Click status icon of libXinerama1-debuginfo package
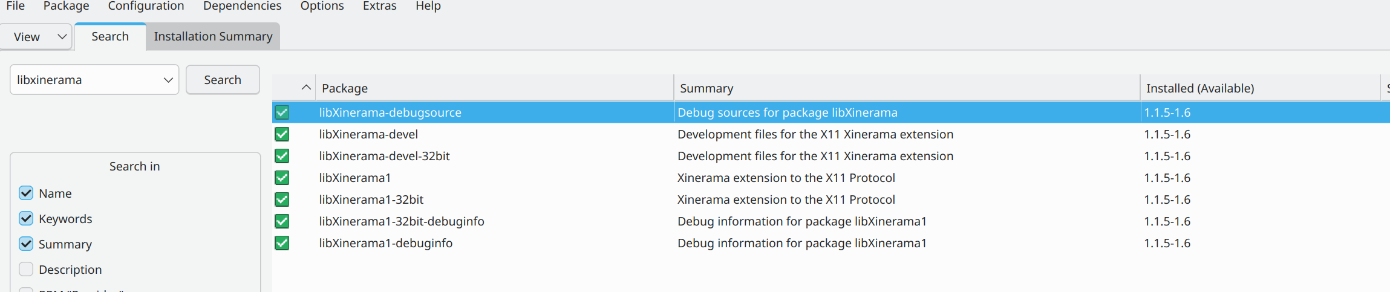The image size is (1390, 292). tap(282, 243)
